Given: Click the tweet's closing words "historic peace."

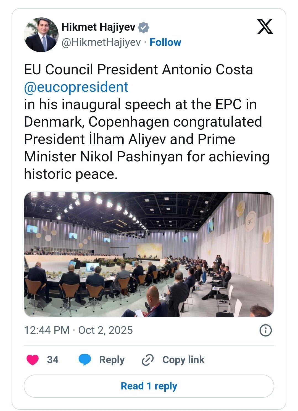Looking at the screenshot, I should tap(71, 174).
